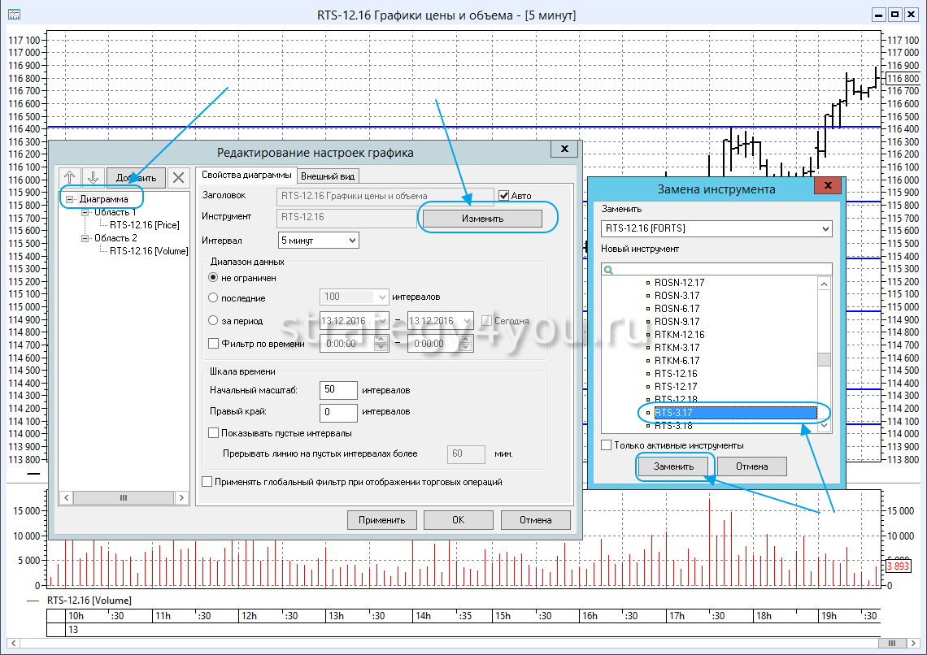
Task: Switch to the 'Внешний вид' tab
Action: click(327, 176)
